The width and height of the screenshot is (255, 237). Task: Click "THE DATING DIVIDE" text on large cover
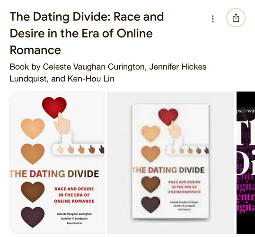[54, 173]
